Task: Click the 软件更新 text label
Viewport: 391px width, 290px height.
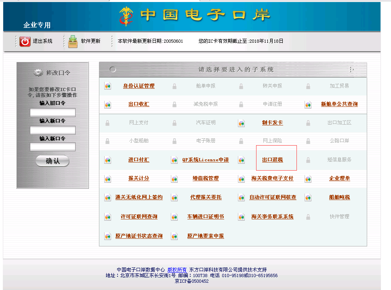Action: pyautogui.click(x=90, y=41)
